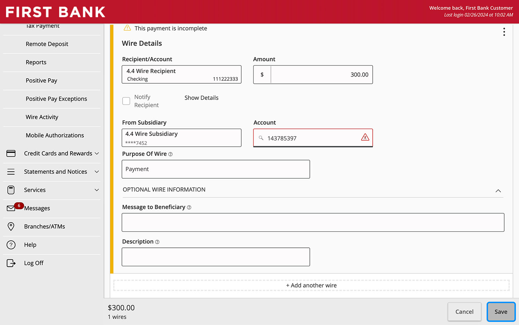The image size is (519, 325).
Task: Open Messages in sidebar
Action: [x=37, y=208]
